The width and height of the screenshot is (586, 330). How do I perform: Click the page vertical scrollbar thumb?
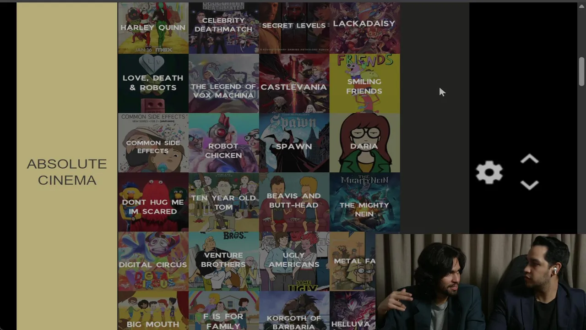pyautogui.click(x=581, y=71)
